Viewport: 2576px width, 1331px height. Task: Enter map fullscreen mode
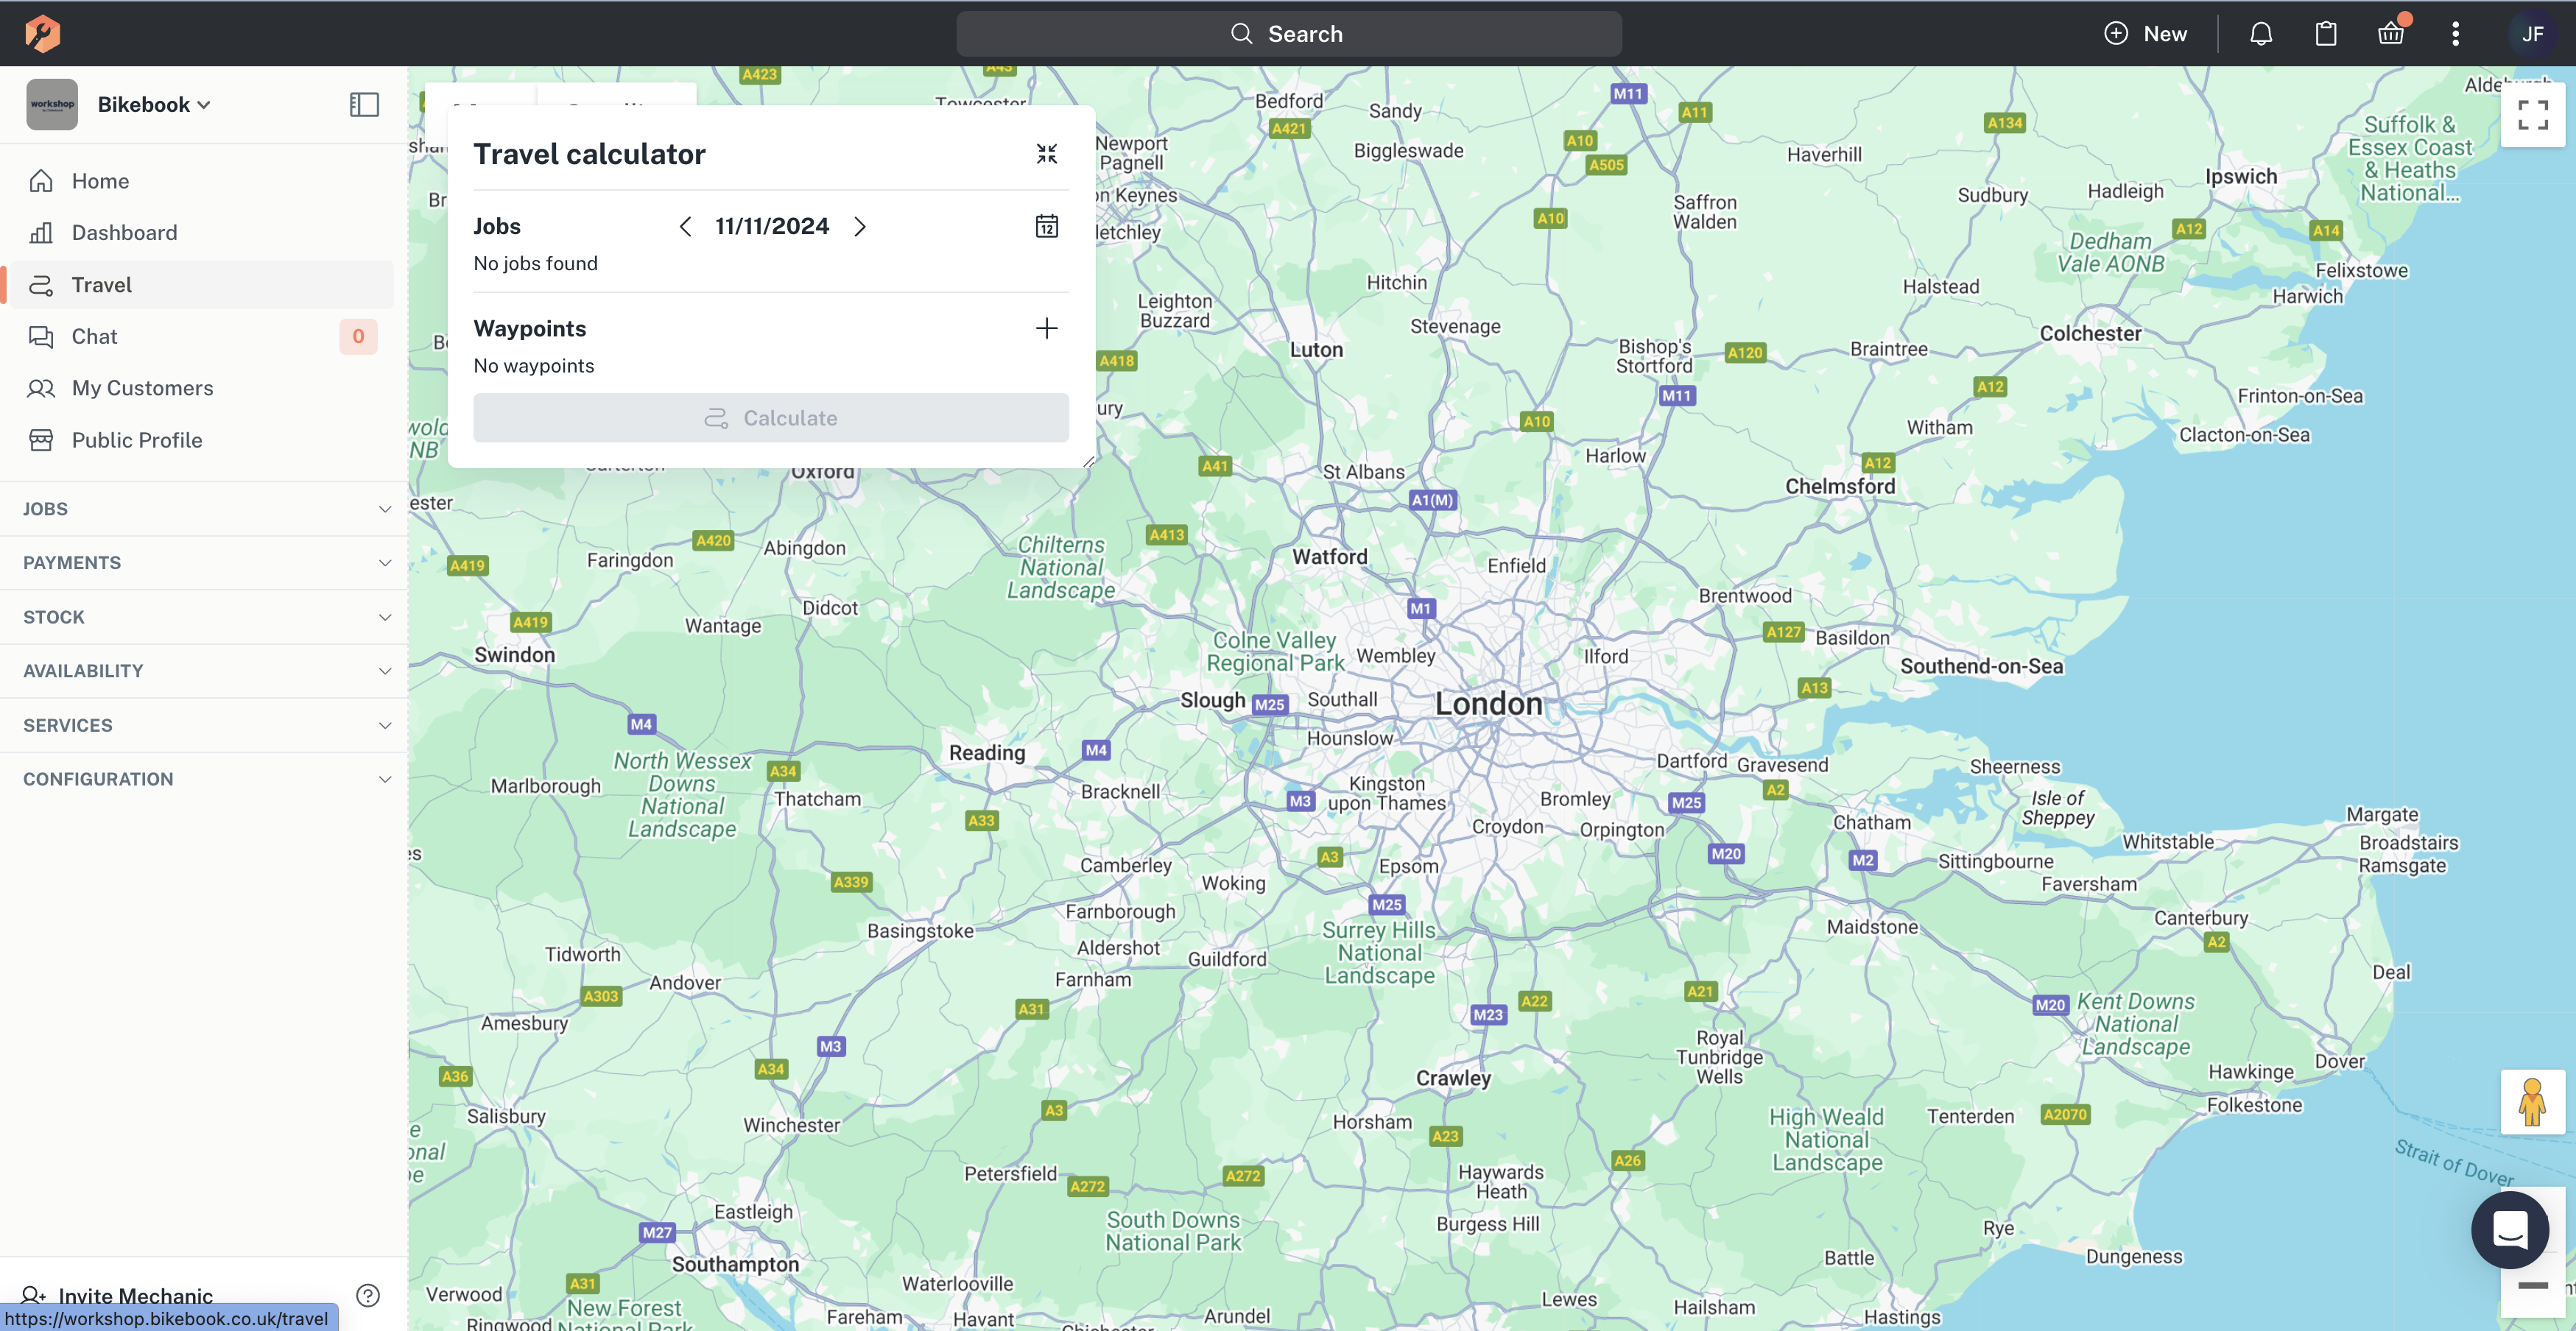(2533, 115)
